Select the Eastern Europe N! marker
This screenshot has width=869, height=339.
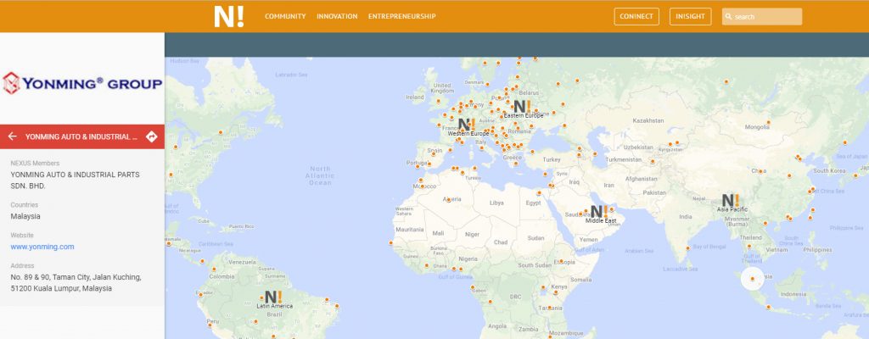[522, 106]
